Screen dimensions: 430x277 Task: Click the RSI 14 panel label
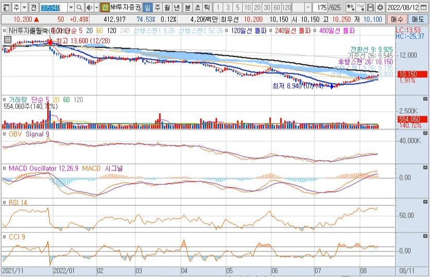(x=17, y=203)
